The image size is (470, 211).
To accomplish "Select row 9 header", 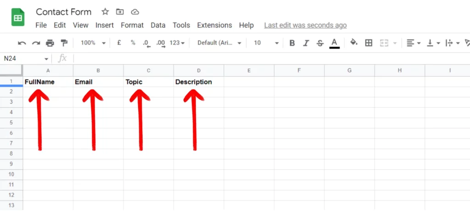I will 11,164.
